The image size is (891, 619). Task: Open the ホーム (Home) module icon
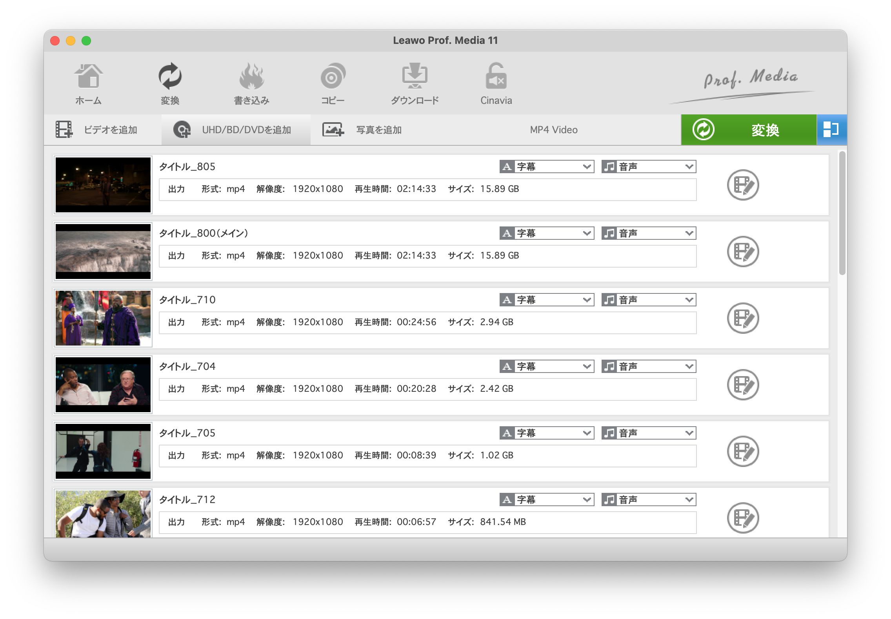[x=89, y=76]
